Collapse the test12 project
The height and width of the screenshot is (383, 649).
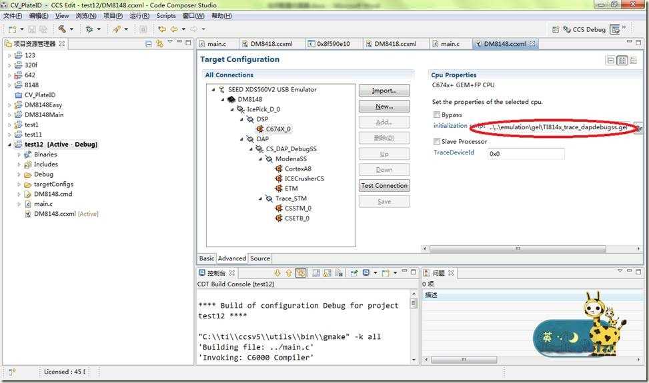9,145
